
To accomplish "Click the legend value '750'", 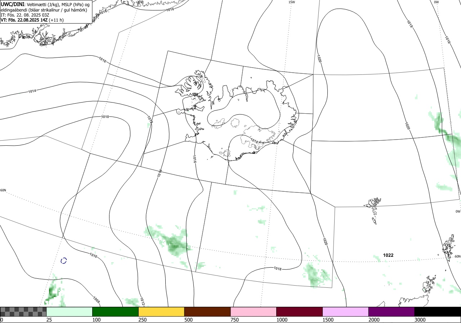I will (234, 320).
